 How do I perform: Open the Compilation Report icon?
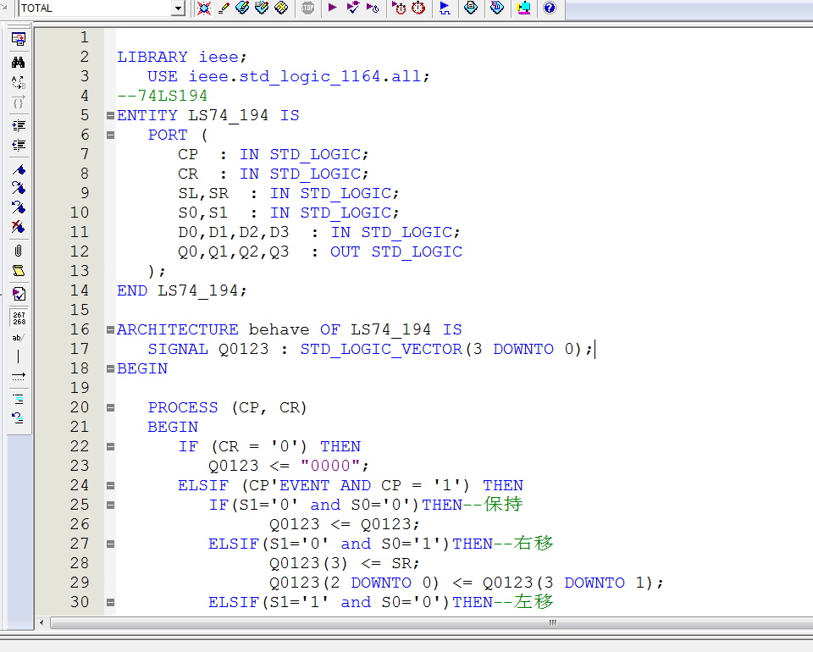[x=471, y=8]
